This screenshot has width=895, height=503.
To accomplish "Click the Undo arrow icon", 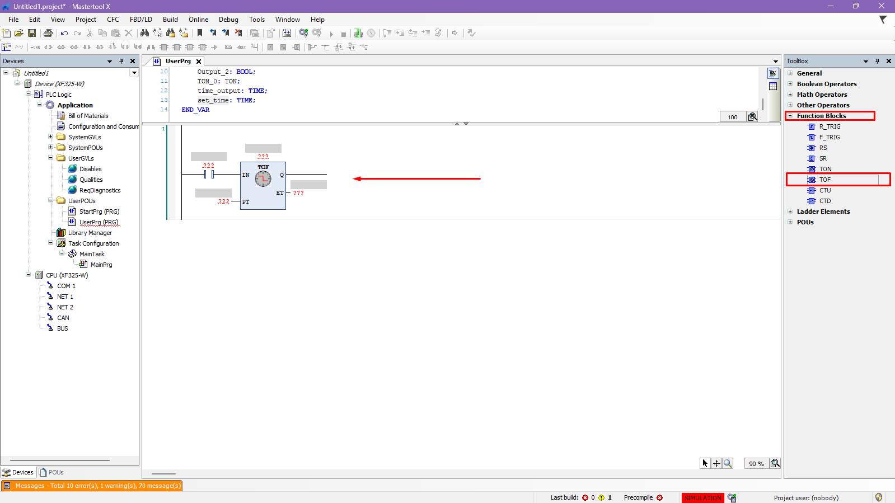I will 64,33.
